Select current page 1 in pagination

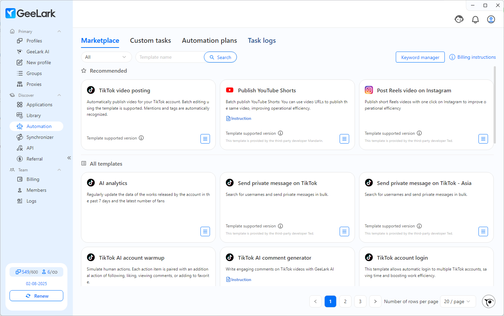(x=330, y=301)
